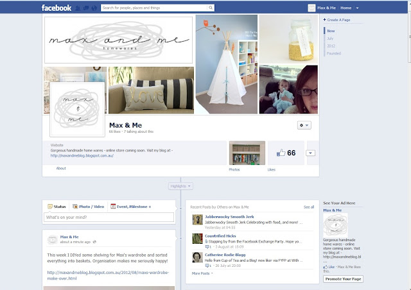Click Catherine Rodie Blagg avatar
Viewport: 411px width, 290px height.
tap(197, 257)
